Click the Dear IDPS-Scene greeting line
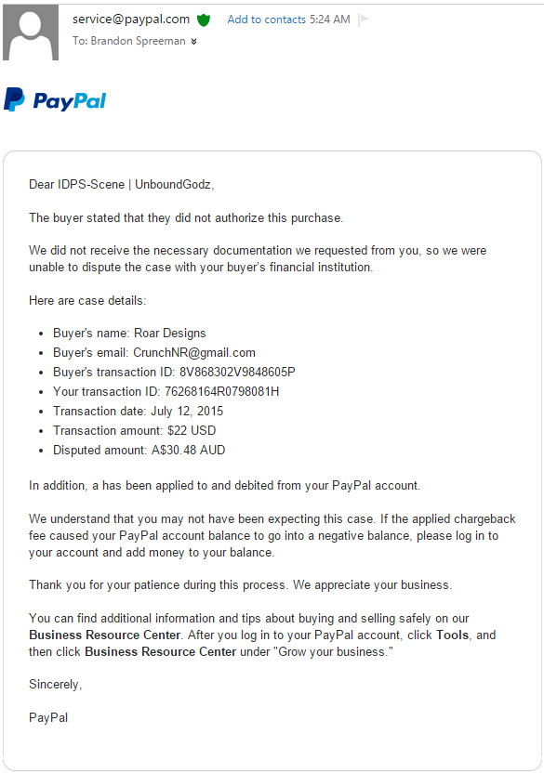Image resolution: width=544 pixels, height=773 pixels. [x=122, y=184]
